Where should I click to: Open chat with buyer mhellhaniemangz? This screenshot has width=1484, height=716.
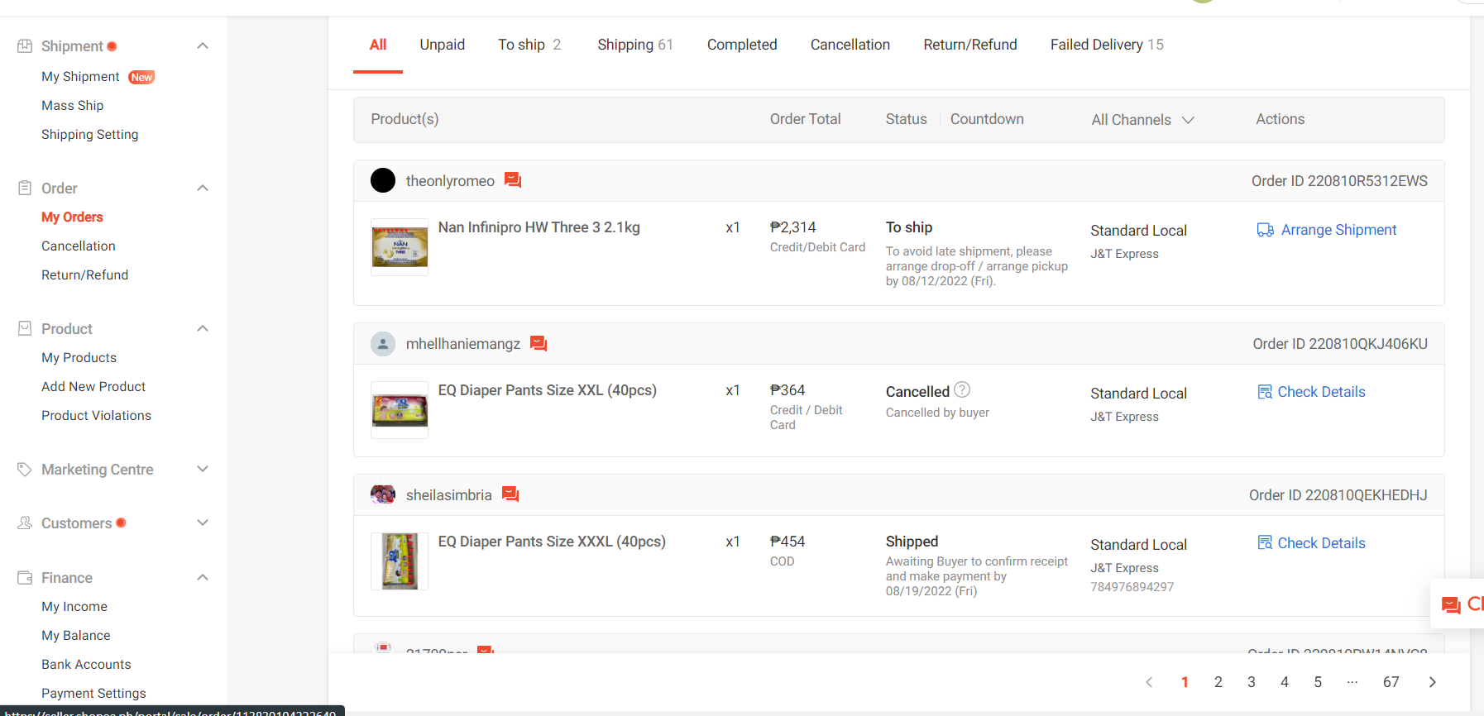click(x=539, y=343)
